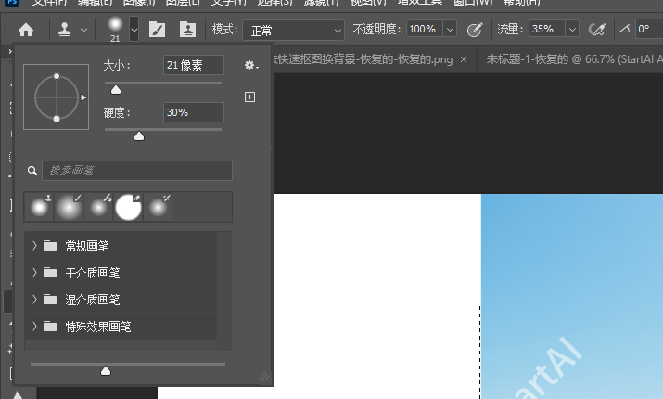Viewport: 663px width, 399px height.
Task: Toggle pressure for opacity icon
Action: (475, 30)
